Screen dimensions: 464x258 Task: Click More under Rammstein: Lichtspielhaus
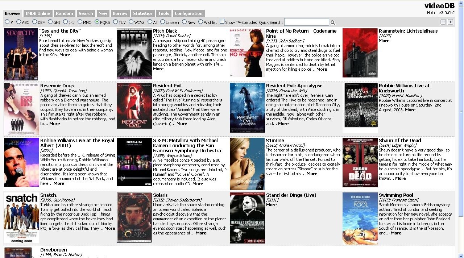(384, 41)
